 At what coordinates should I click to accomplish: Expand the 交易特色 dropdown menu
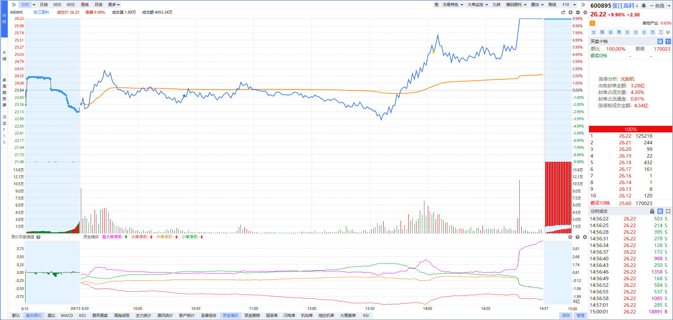point(453,5)
